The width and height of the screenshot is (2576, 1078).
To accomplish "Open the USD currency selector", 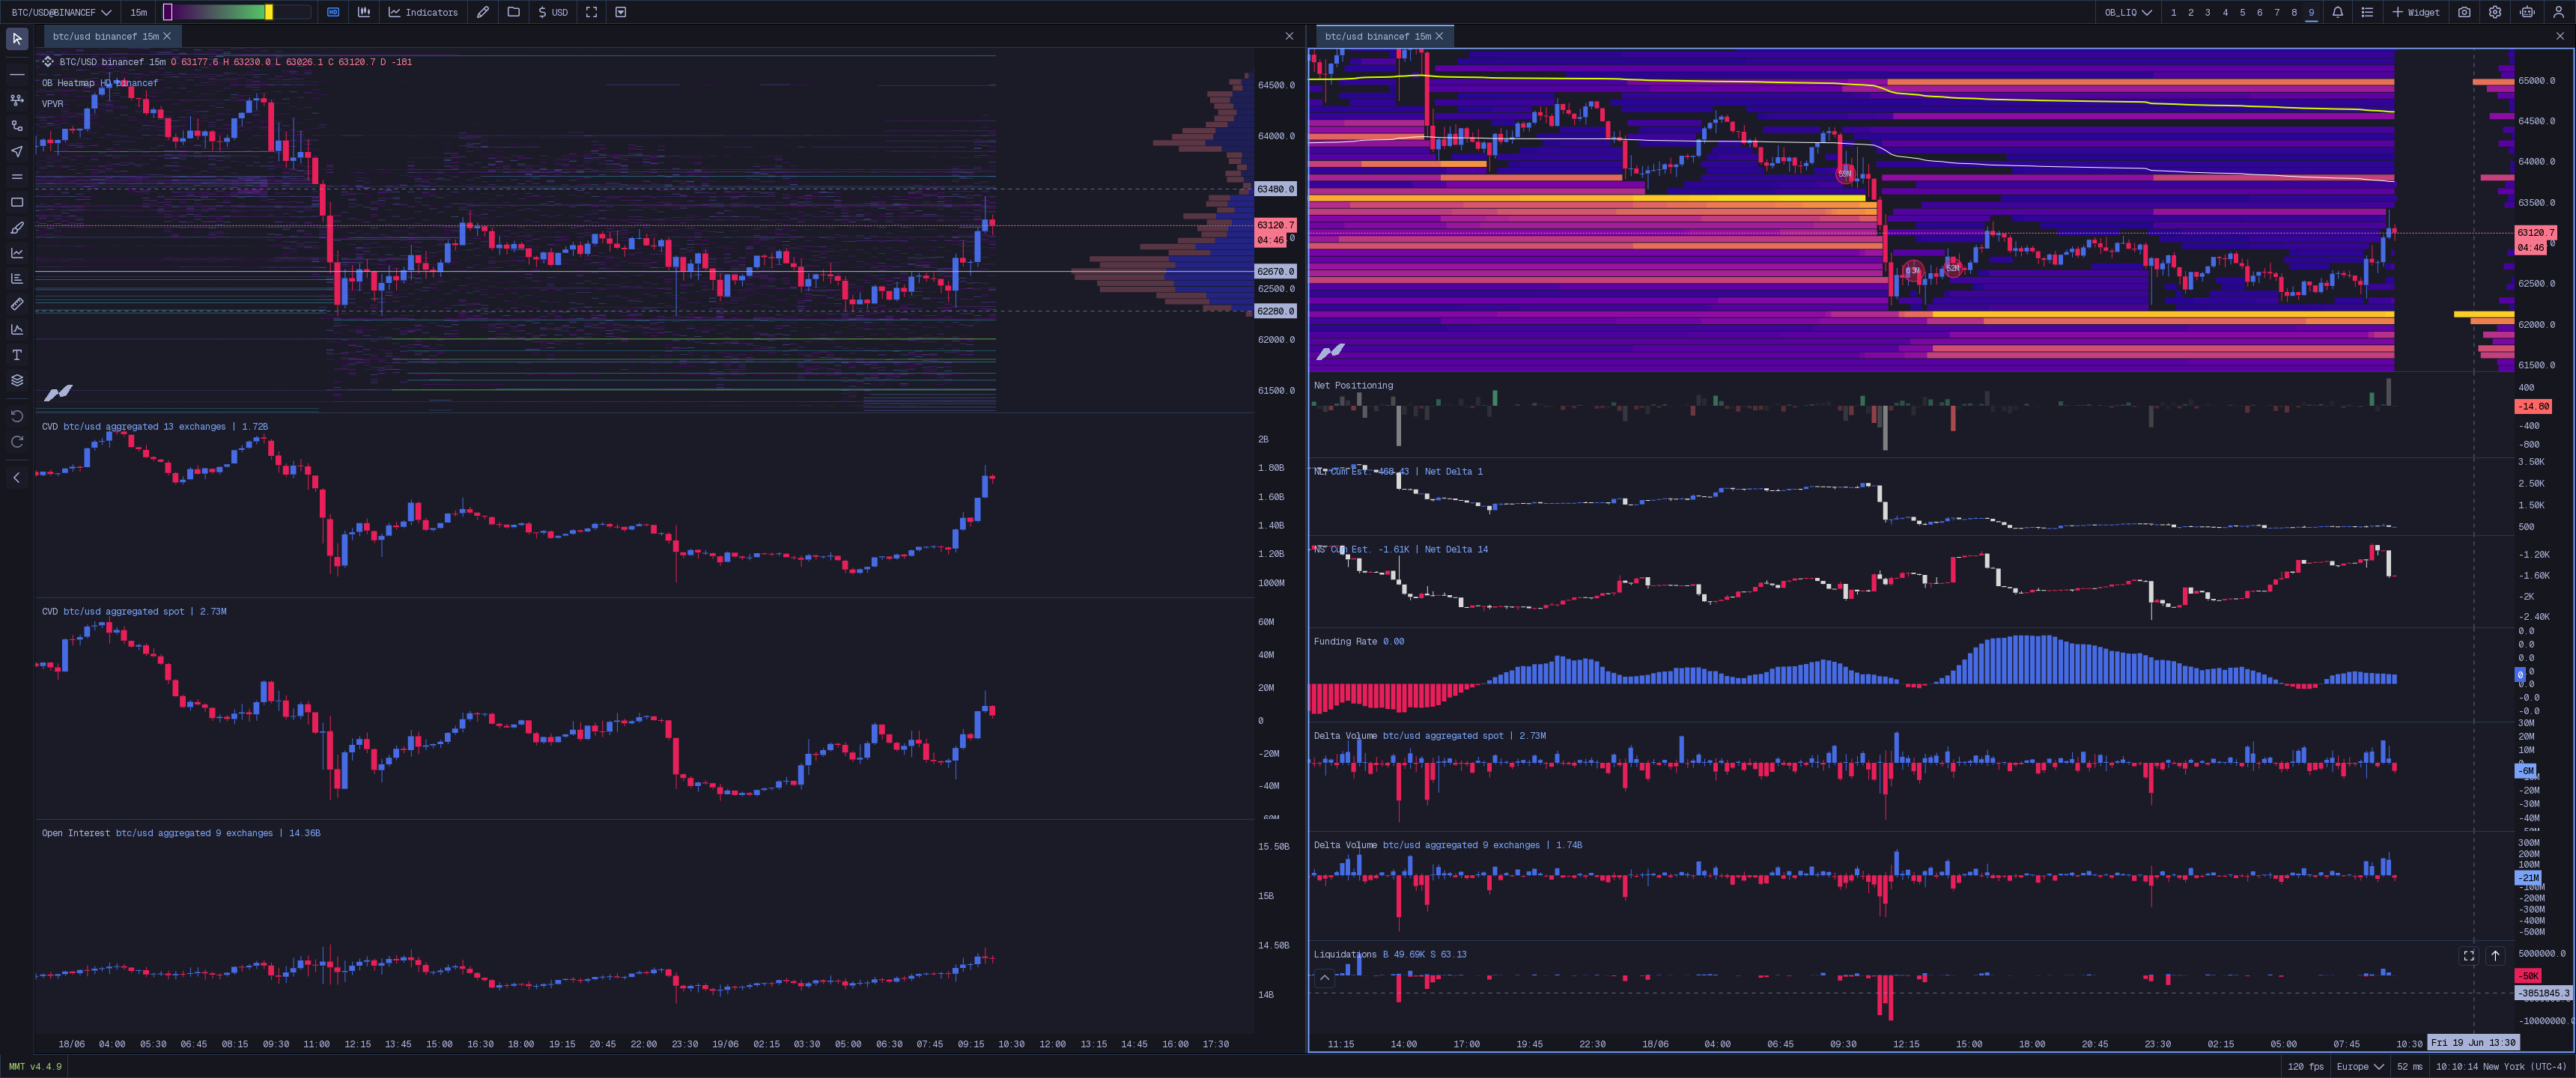I will pos(553,12).
